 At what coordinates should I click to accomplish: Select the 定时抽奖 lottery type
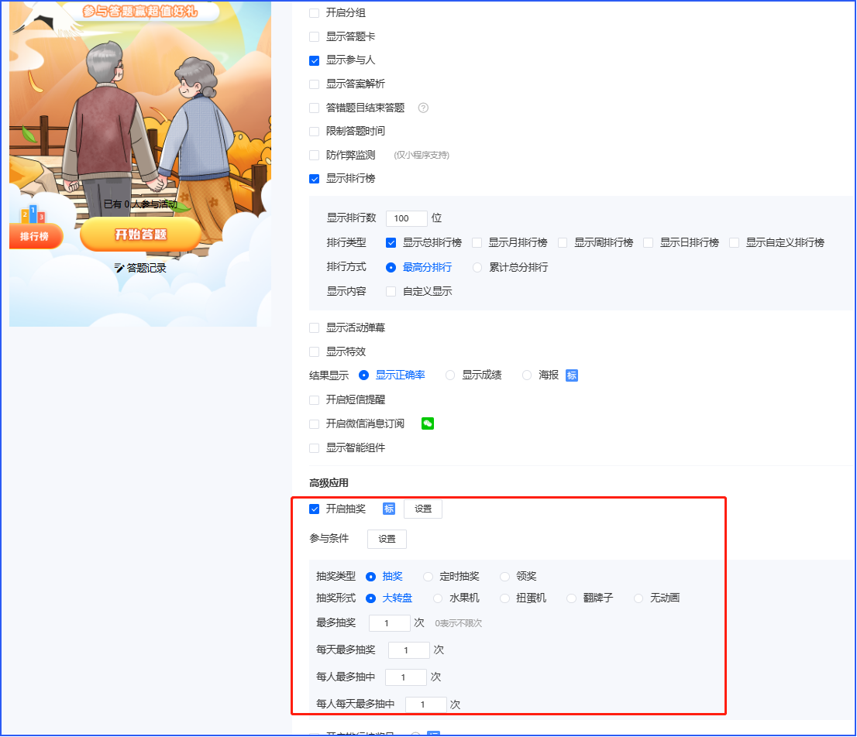coord(428,577)
